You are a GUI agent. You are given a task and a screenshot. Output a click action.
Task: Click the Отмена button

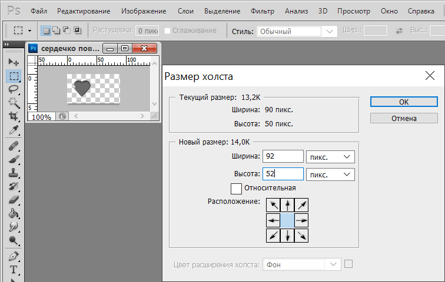pos(404,118)
